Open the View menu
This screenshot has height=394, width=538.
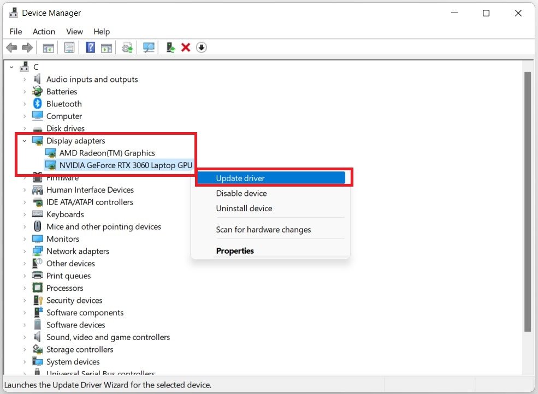tap(74, 32)
